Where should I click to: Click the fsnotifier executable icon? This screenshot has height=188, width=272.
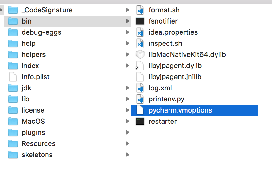(x=140, y=21)
